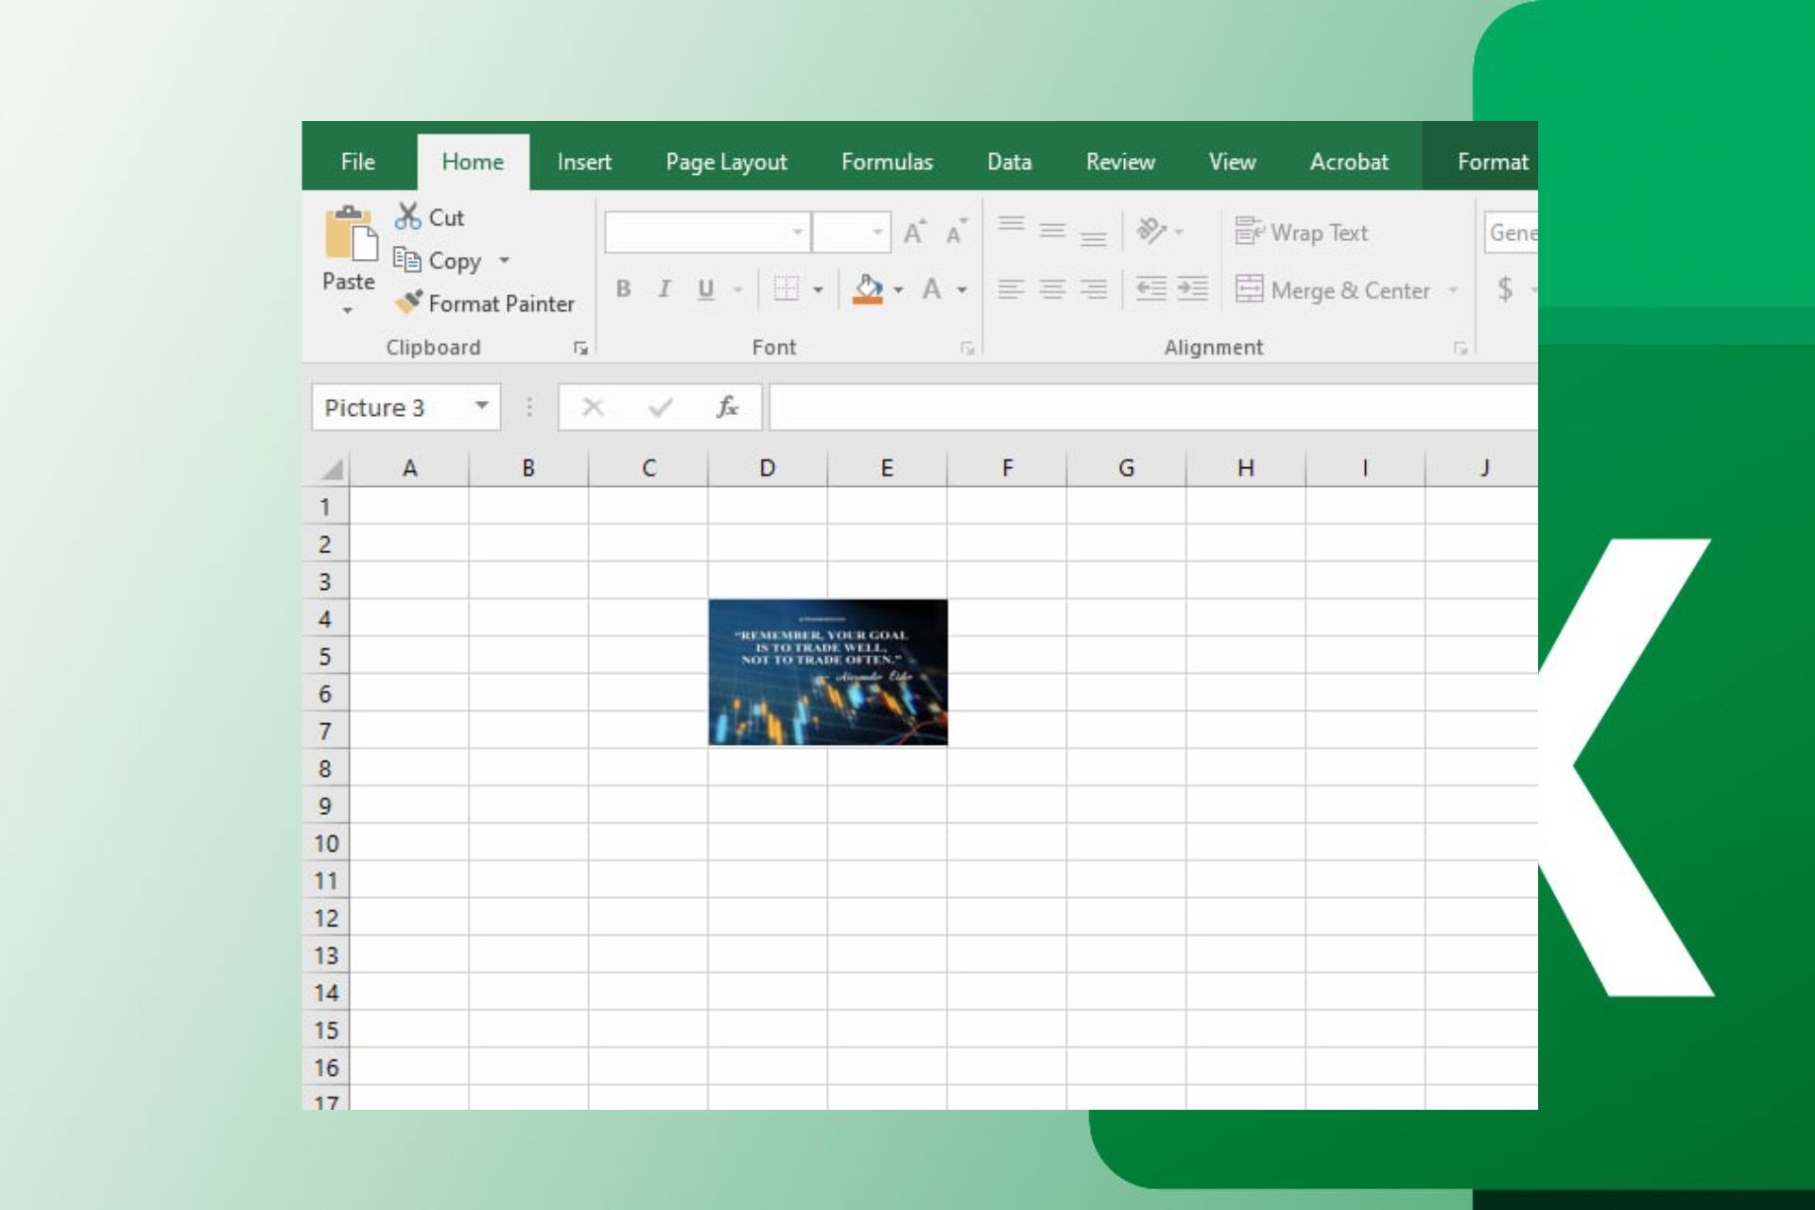Open the Font name dropdown
1815x1210 pixels.
click(x=797, y=233)
